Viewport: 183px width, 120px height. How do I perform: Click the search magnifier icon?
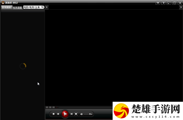[x=43, y=7]
